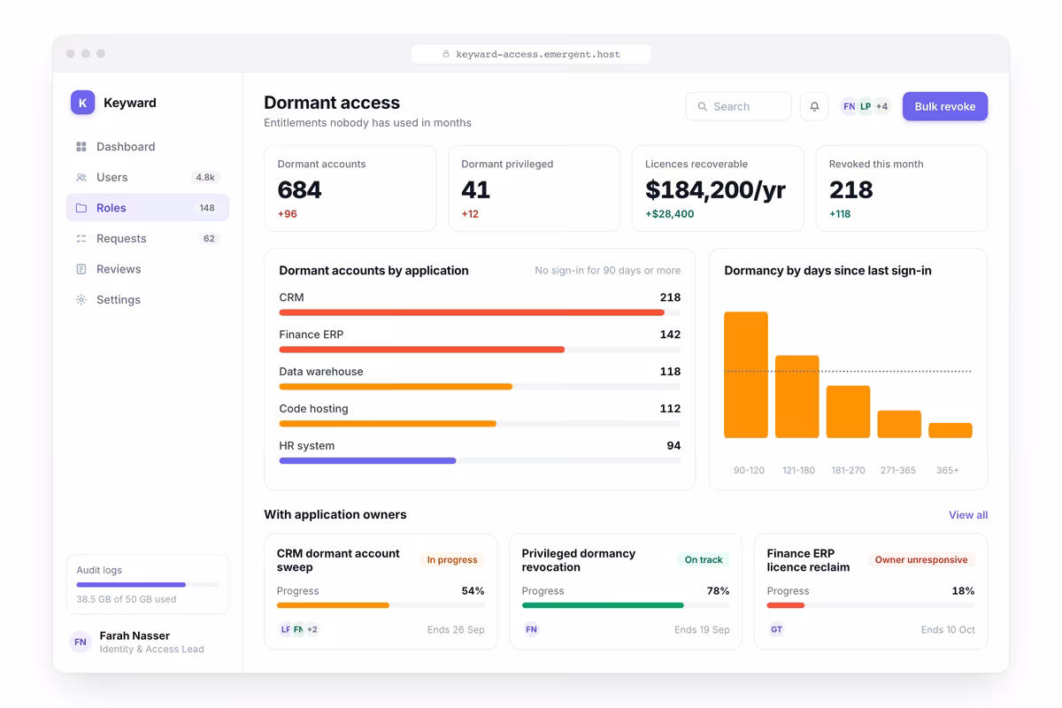Viewport: 1062px width, 708px height.
Task: Click 'No sign-in for 90 days or more'
Action: click(x=608, y=271)
